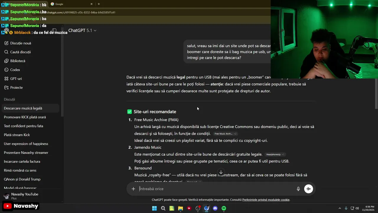The image size is (378, 213).
Task: Open the volume control in the system tray
Action: (x=357, y=208)
